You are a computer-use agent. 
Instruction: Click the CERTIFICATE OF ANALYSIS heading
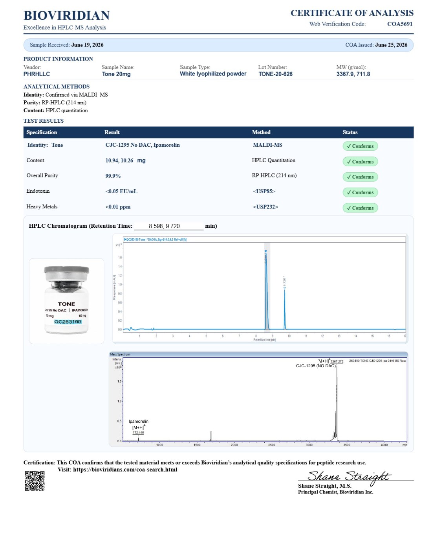point(352,13)
